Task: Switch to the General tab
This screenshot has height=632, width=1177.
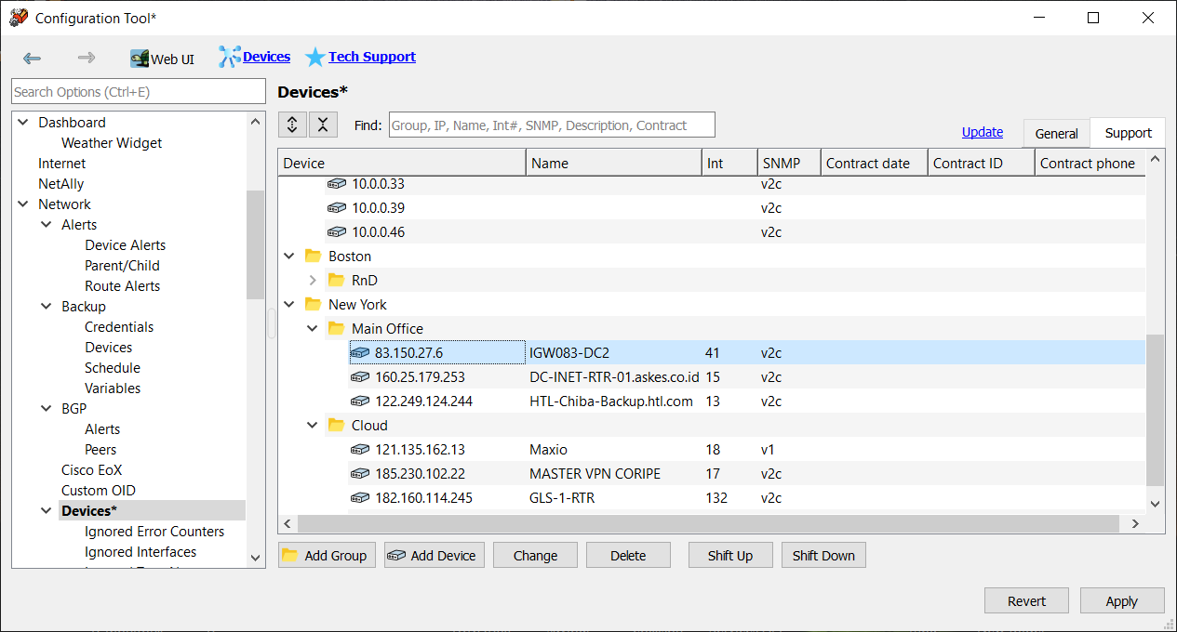Action: click(x=1056, y=133)
